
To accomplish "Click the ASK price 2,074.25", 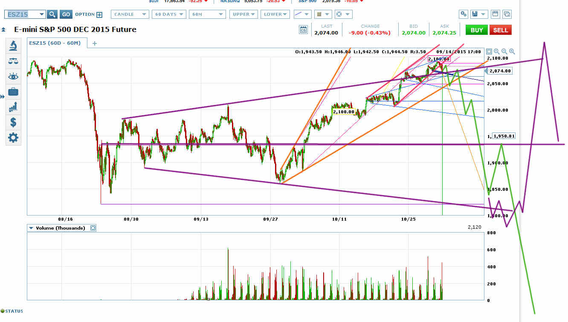I will [444, 33].
